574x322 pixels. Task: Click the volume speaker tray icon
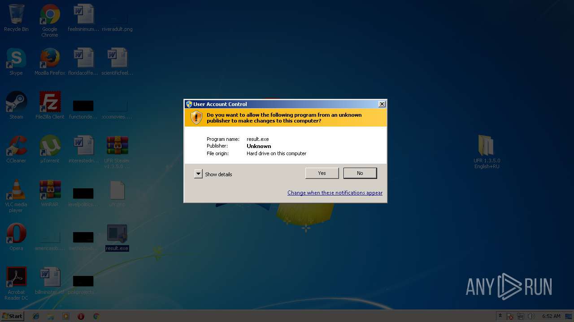[531, 316]
